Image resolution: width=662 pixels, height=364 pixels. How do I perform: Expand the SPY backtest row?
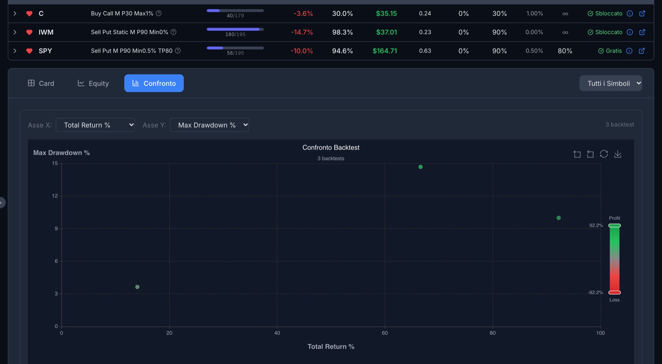point(15,51)
